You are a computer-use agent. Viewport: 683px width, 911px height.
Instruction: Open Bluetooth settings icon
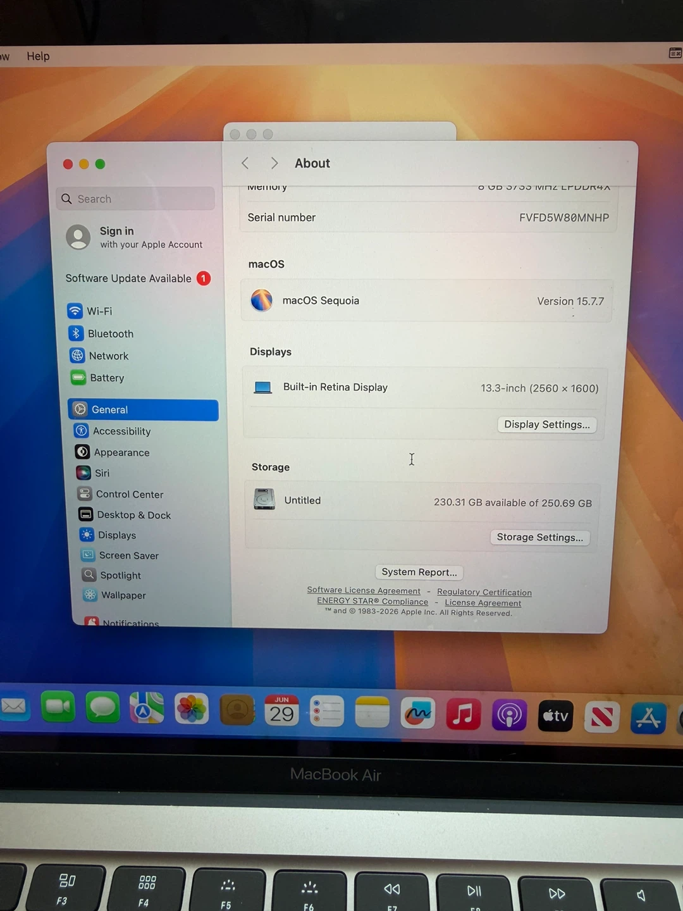pyautogui.click(x=76, y=333)
